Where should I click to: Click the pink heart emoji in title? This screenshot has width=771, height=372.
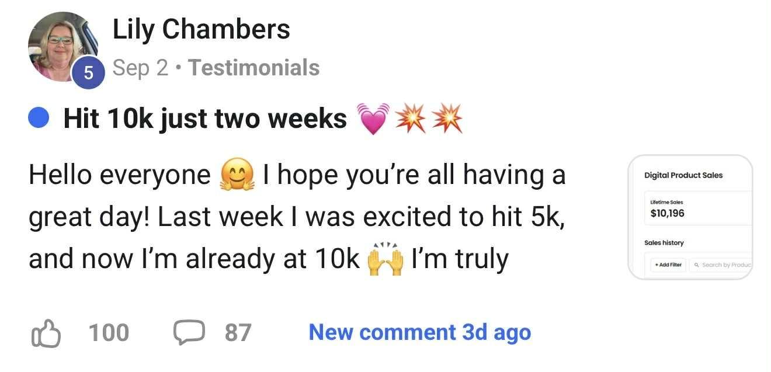371,119
